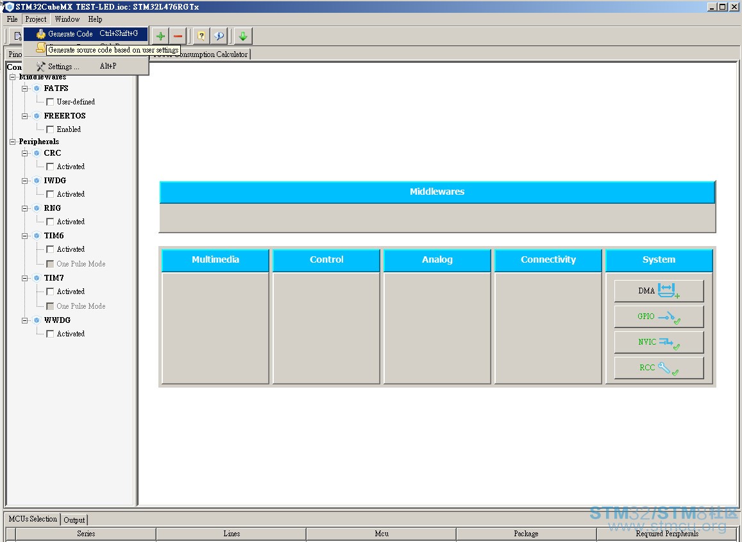Collapse the Peripherals tree node
This screenshot has width=742, height=542.
[13, 142]
